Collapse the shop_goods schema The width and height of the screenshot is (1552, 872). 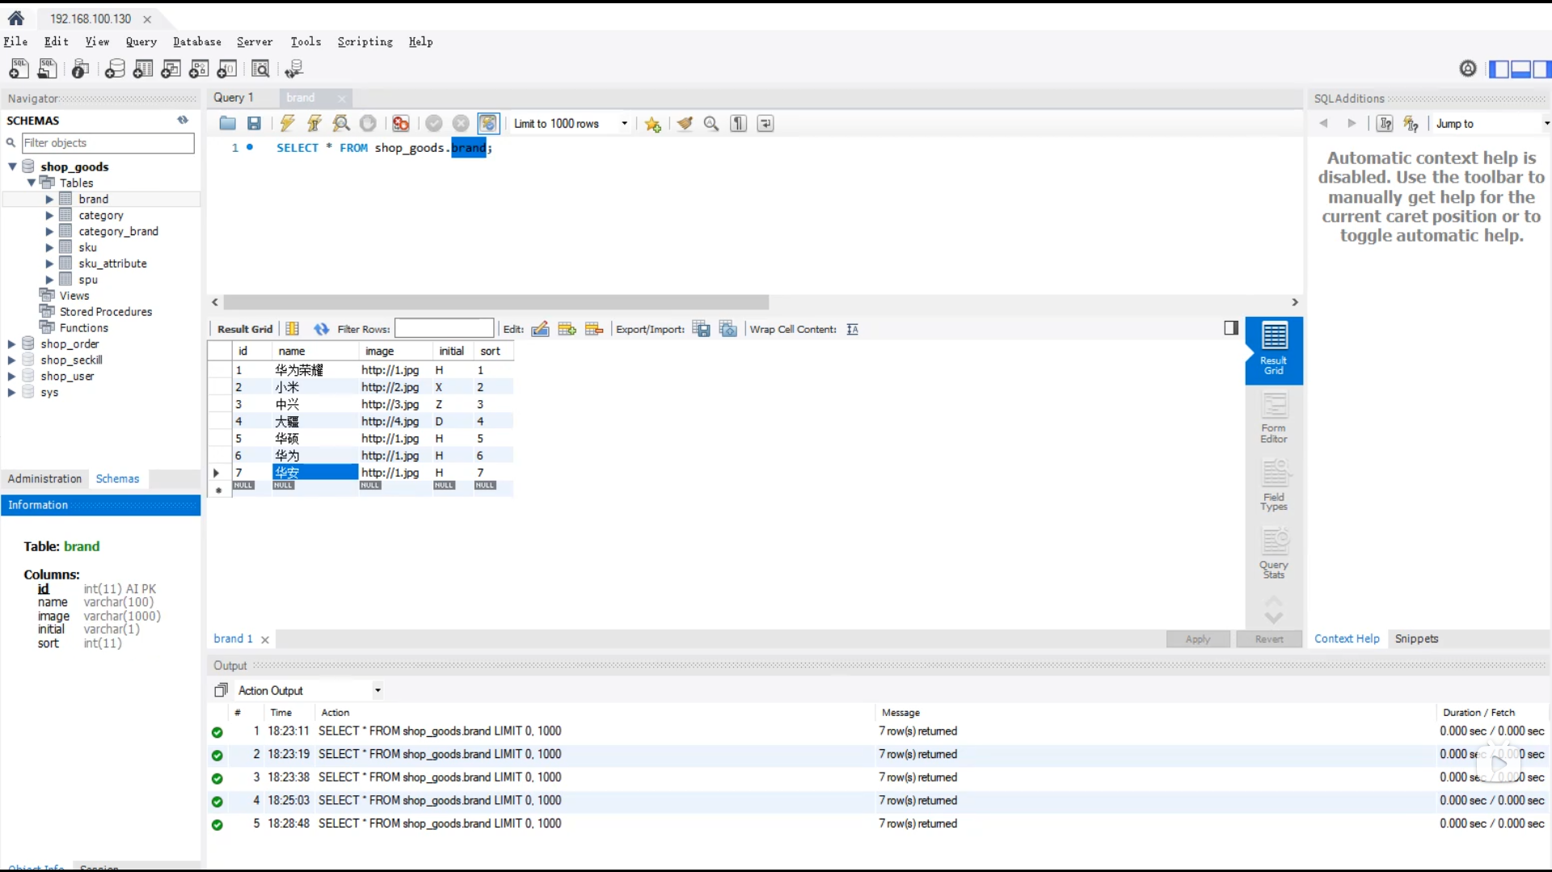12,166
